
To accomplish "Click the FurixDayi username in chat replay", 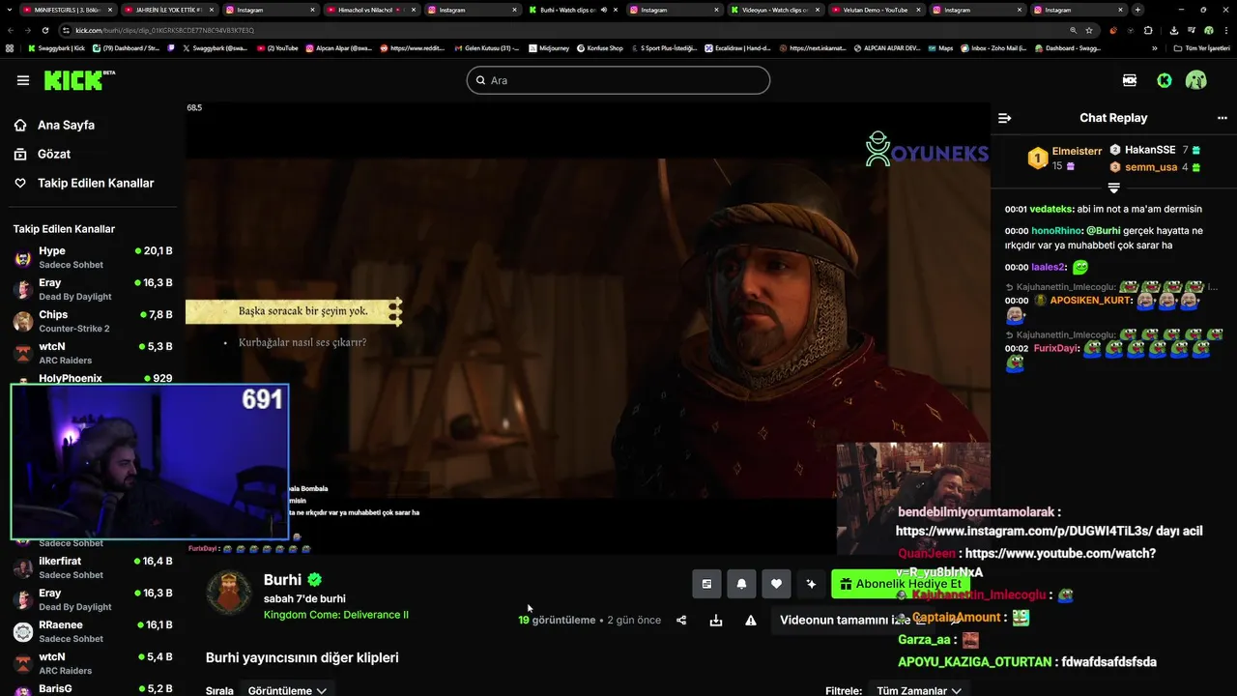I will 1055,348.
